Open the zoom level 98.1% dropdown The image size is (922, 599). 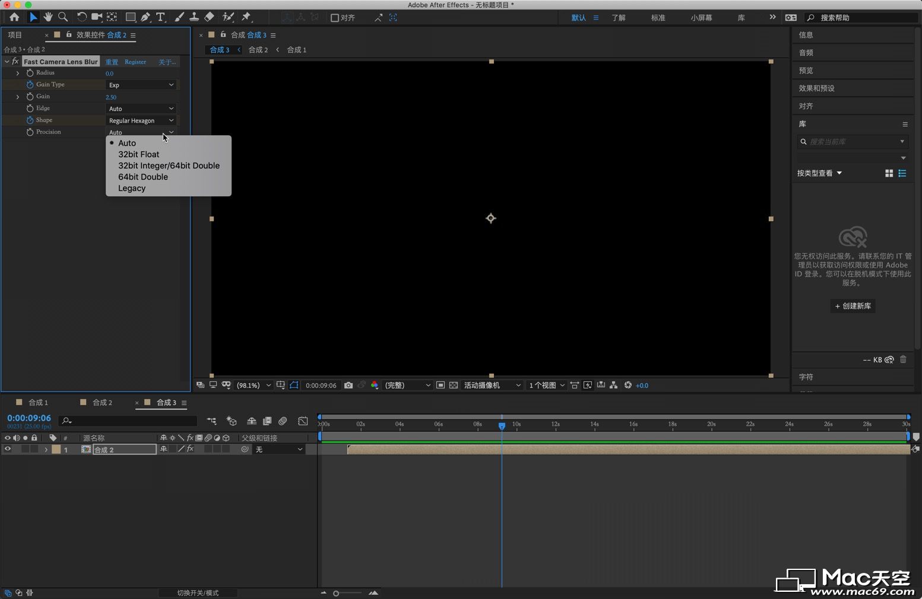(254, 385)
